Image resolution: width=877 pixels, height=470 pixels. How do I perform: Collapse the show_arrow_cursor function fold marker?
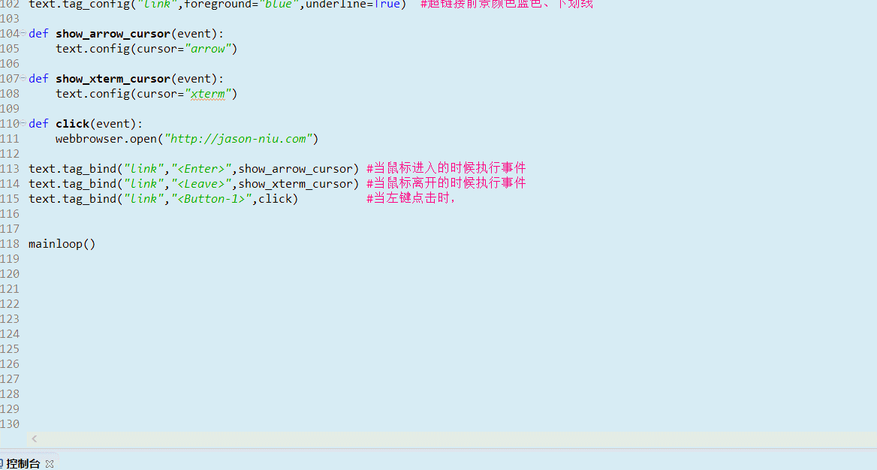pos(23,33)
